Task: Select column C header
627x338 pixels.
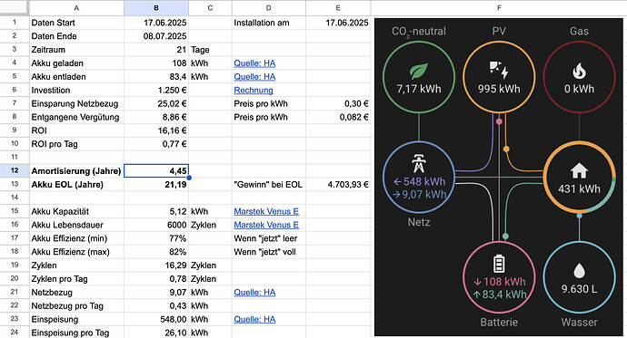Action: pos(210,7)
